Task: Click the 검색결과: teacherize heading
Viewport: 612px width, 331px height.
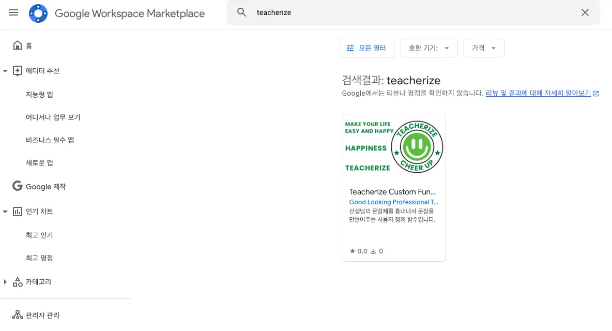Action: point(391,80)
